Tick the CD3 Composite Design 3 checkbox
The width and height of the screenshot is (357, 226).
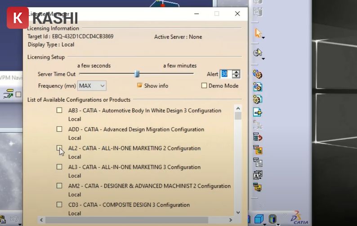59,204
